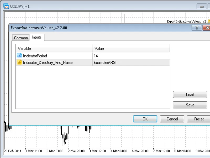
Task: Confirm the settings with OK
Action: 145,119
